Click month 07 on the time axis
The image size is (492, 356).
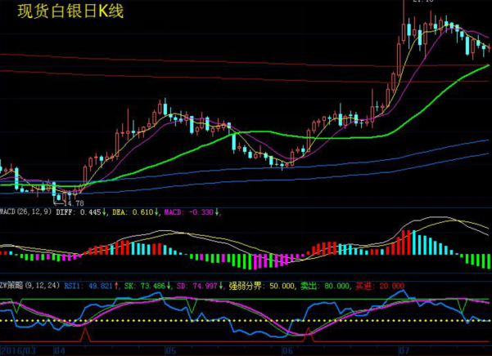(403, 350)
